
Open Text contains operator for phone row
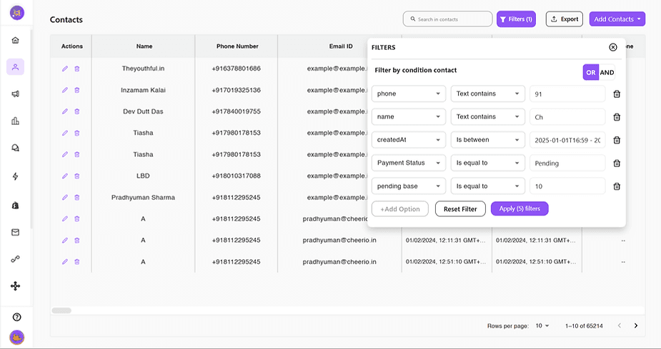pos(488,94)
